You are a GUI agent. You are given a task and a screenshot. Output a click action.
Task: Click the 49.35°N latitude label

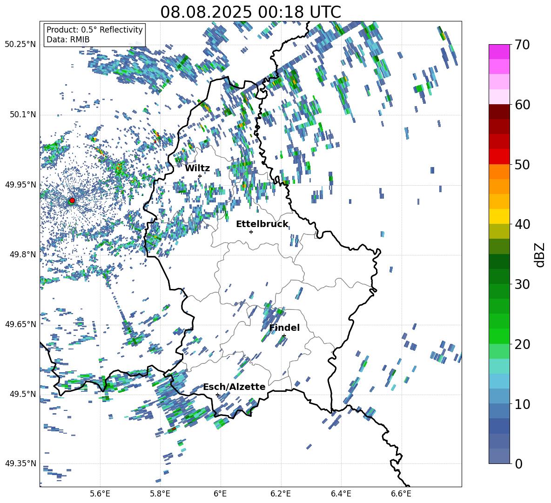click(20, 463)
